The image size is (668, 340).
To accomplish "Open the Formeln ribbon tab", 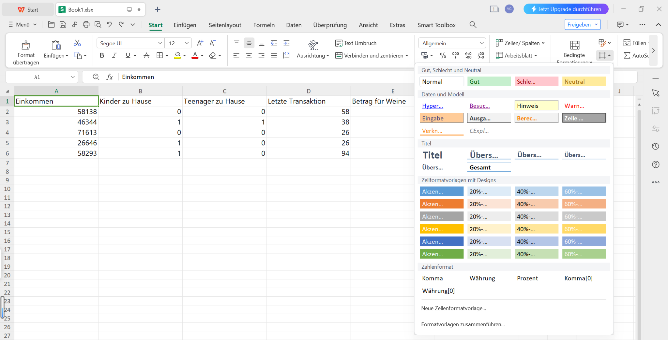I will (x=264, y=25).
